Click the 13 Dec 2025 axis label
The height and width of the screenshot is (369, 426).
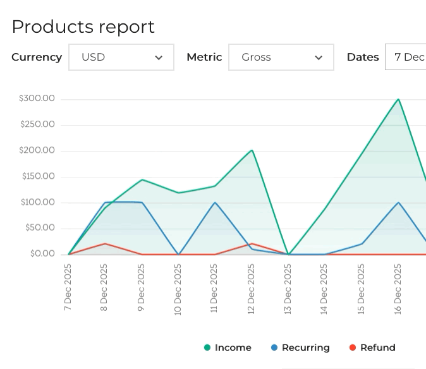[x=288, y=288]
